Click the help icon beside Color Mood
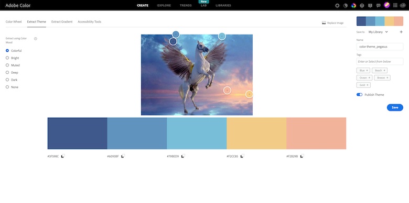 point(36,39)
